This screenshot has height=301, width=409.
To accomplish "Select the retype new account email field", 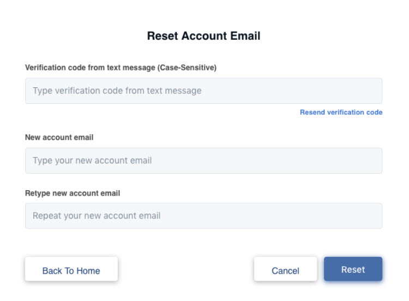I will (x=203, y=216).
